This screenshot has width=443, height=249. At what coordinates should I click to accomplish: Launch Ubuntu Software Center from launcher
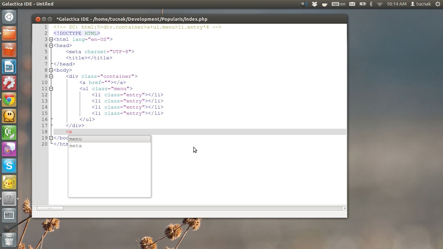pyautogui.click(x=9, y=50)
